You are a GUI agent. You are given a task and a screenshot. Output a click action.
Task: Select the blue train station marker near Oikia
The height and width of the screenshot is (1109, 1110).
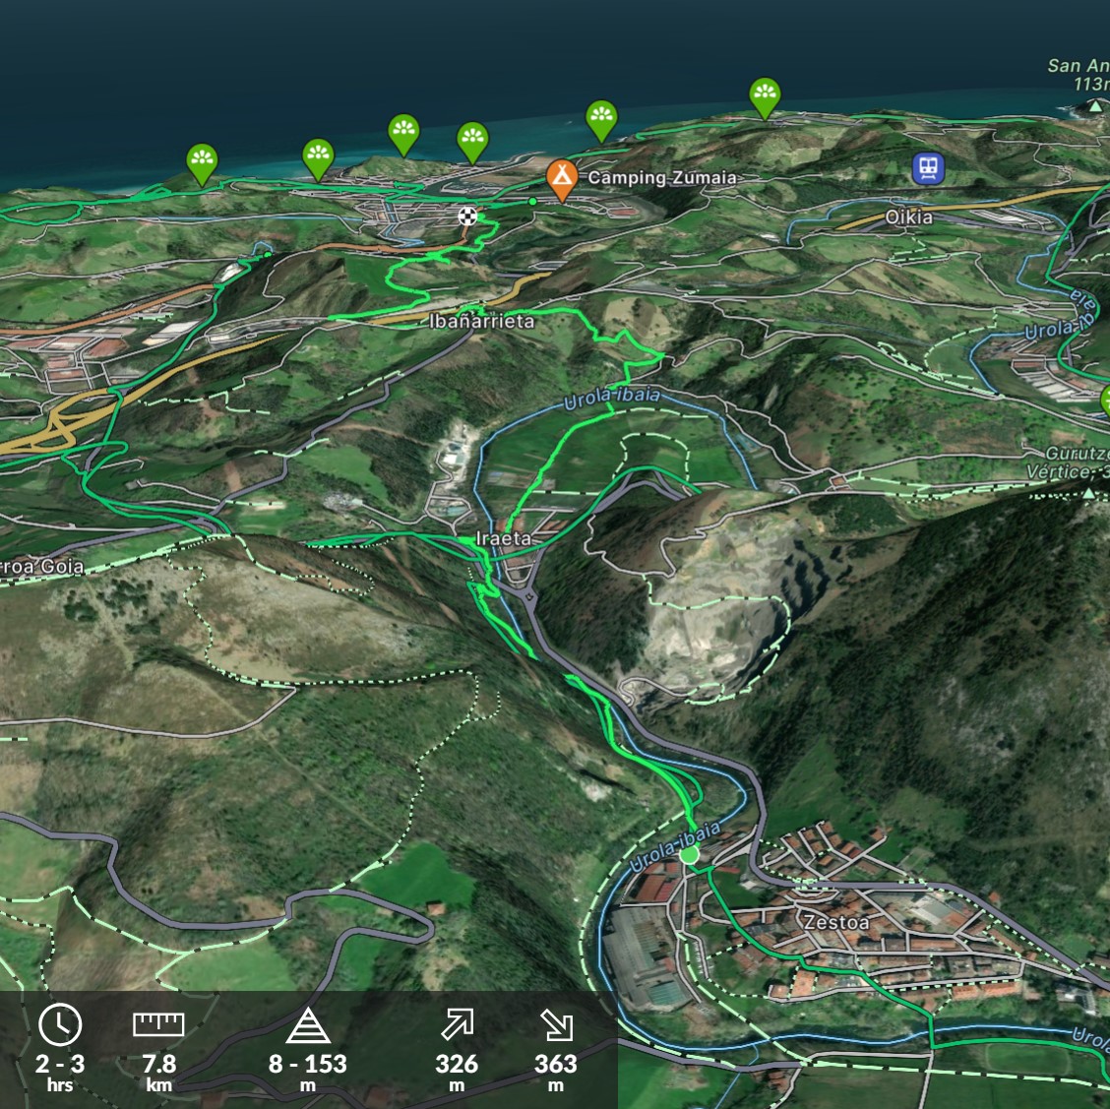(x=927, y=167)
